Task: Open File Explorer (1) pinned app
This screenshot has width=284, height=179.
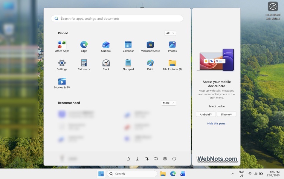Action: click(x=172, y=65)
